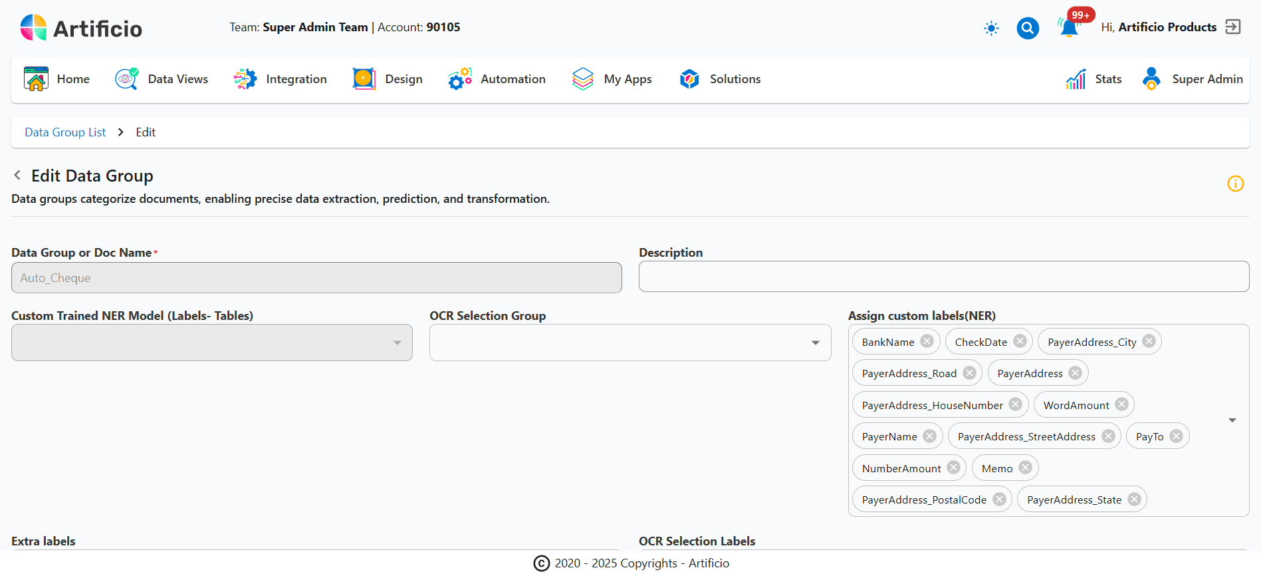Click the Artificio logo
This screenshot has width=1261, height=574.
tap(81, 28)
